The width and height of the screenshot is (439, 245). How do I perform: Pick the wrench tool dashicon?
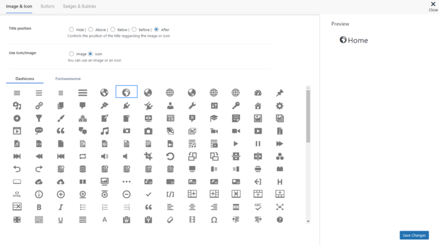192,106
